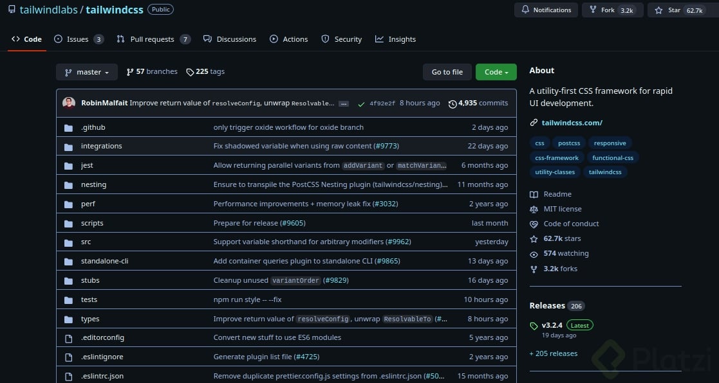Click the file icon beside .editorconfig

68,338
